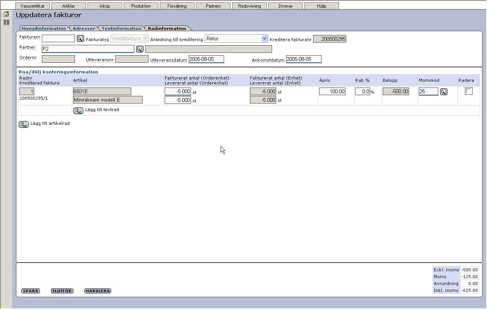
Task: Go to home via house icon
Action: click(x=6, y=14)
